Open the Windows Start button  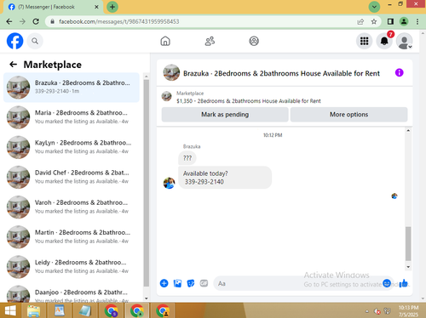(10, 310)
